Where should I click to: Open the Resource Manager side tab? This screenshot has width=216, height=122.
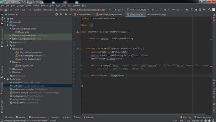click(2, 38)
